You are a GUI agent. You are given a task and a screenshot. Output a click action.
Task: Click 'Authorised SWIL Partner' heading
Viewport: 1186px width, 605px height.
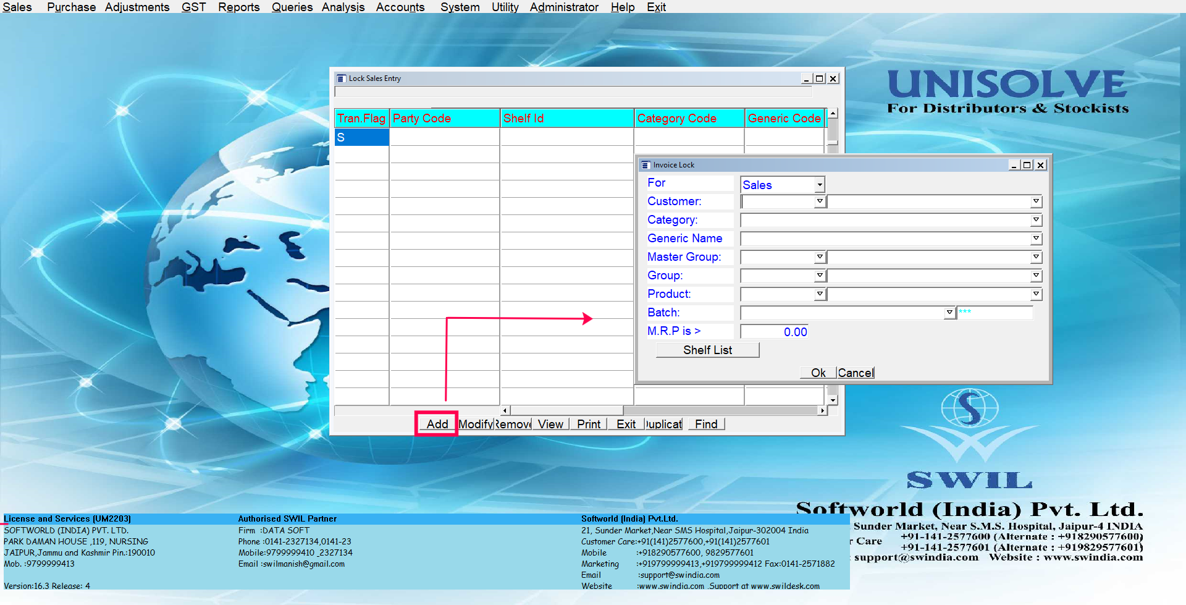tap(287, 518)
